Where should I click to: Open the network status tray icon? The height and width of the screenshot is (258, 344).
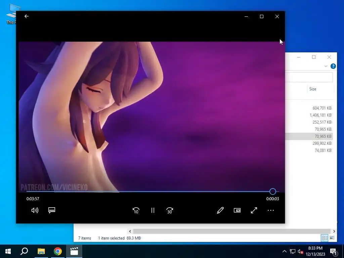pyautogui.click(x=293, y=251)
